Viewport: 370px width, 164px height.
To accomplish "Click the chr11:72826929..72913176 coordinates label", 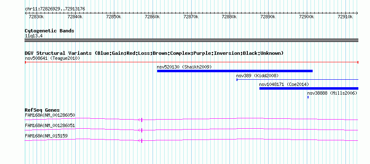I will (x=55, y=9).
